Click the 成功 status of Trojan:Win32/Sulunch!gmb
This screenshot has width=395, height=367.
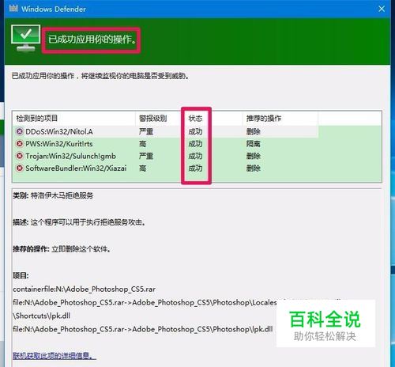195,156
